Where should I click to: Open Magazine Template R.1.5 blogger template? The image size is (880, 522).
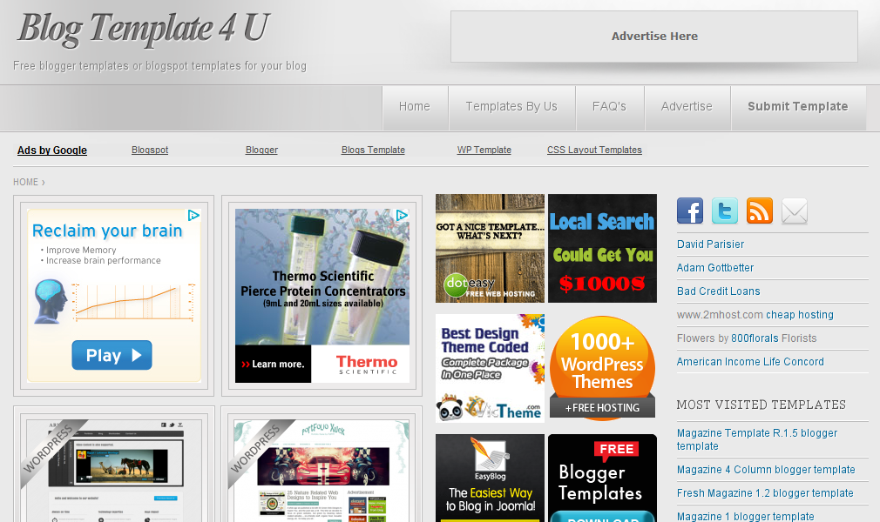coord(757,439)
